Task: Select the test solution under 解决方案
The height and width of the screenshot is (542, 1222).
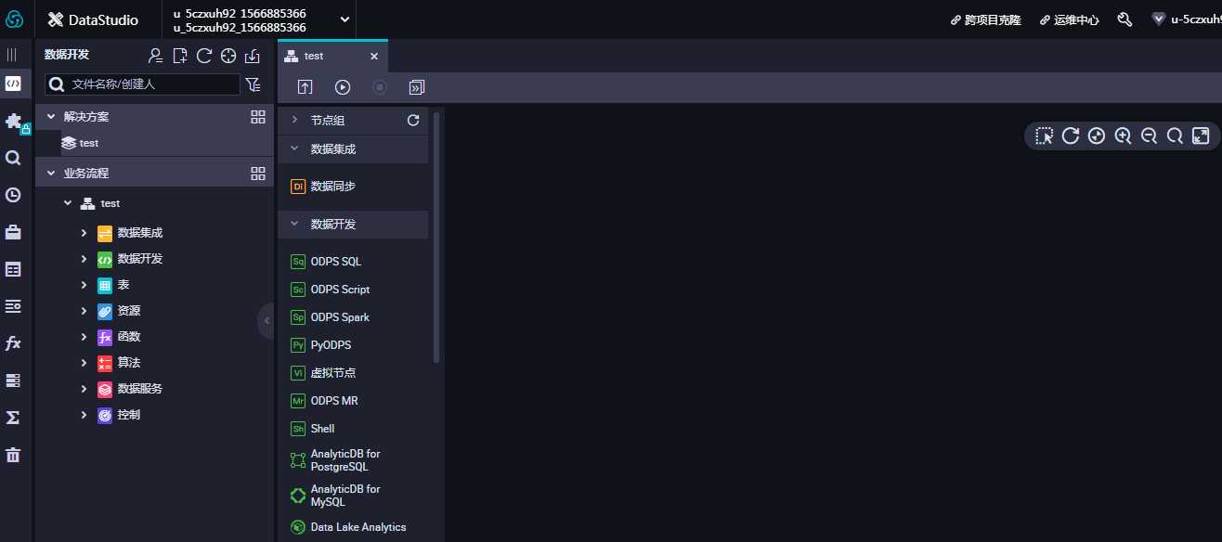Action: 81,143
